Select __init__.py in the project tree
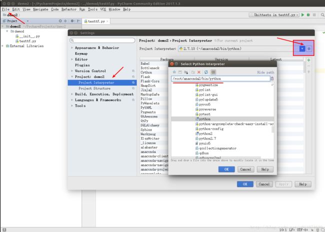 click(x=27, y=36)
